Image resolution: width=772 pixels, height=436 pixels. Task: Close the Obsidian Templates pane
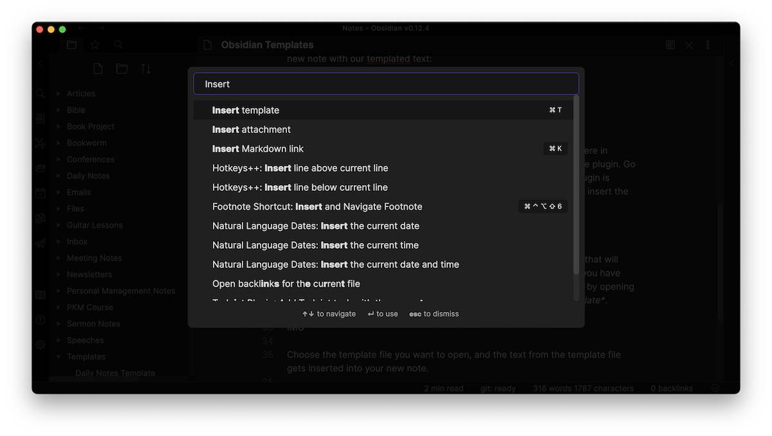pyautogui.click(x=689, y=45)
